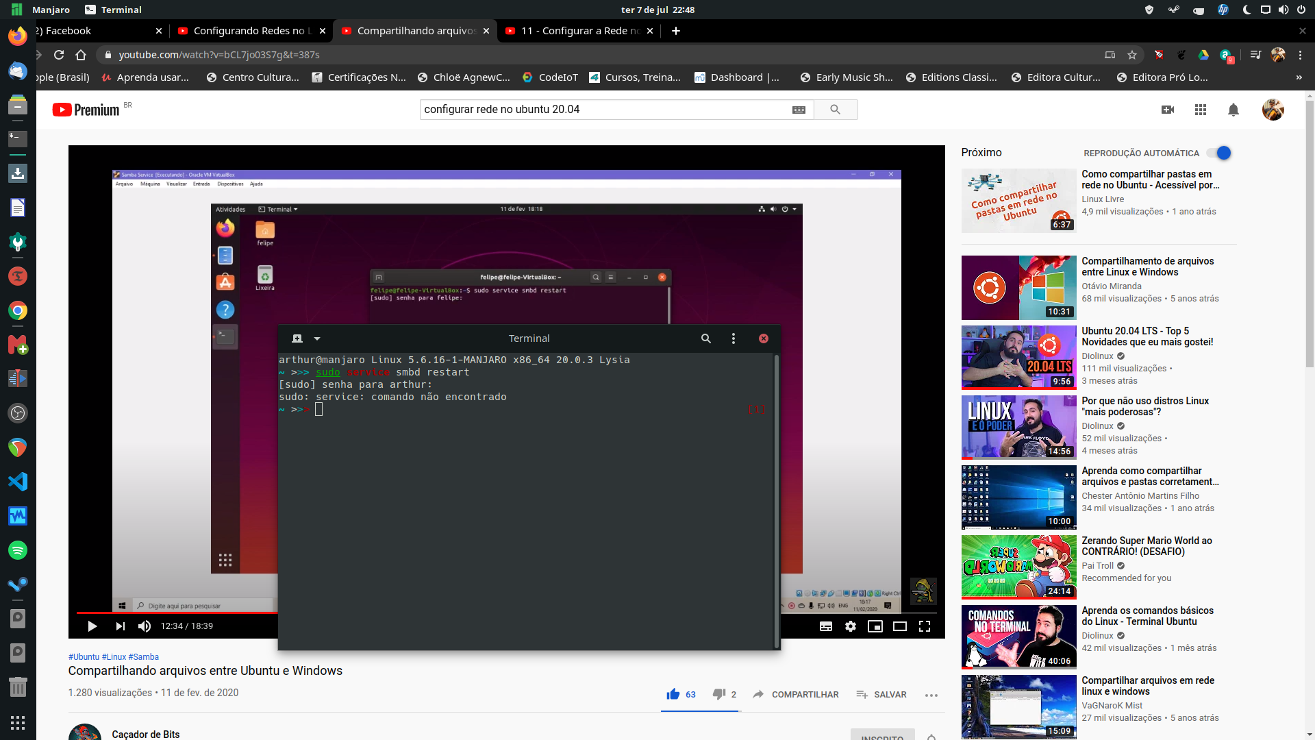Click the YouTube search magnifier button
This screenshot has width=1315, height=740.
(835, 110)
